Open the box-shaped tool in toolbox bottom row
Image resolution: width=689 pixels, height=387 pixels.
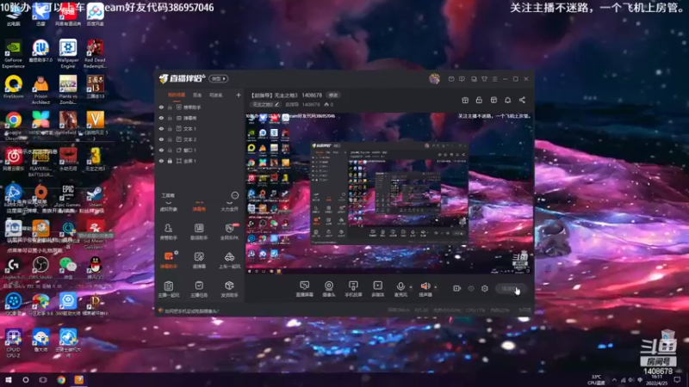click(x=229, y=289)
